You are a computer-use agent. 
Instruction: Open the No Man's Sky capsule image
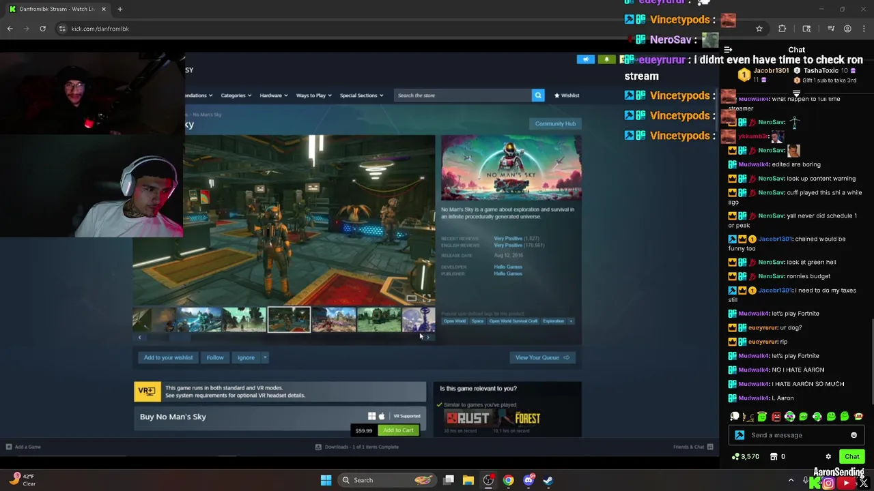coord(511,168)
